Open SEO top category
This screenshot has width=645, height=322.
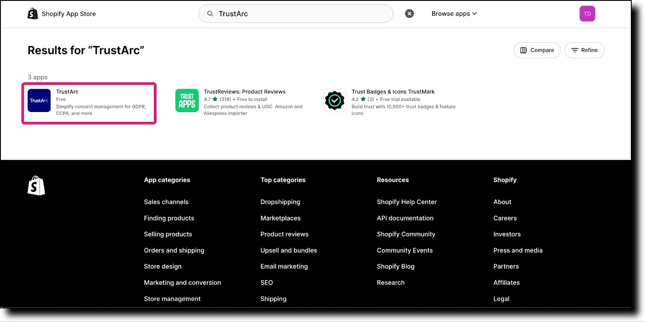[x=266, y=283]
